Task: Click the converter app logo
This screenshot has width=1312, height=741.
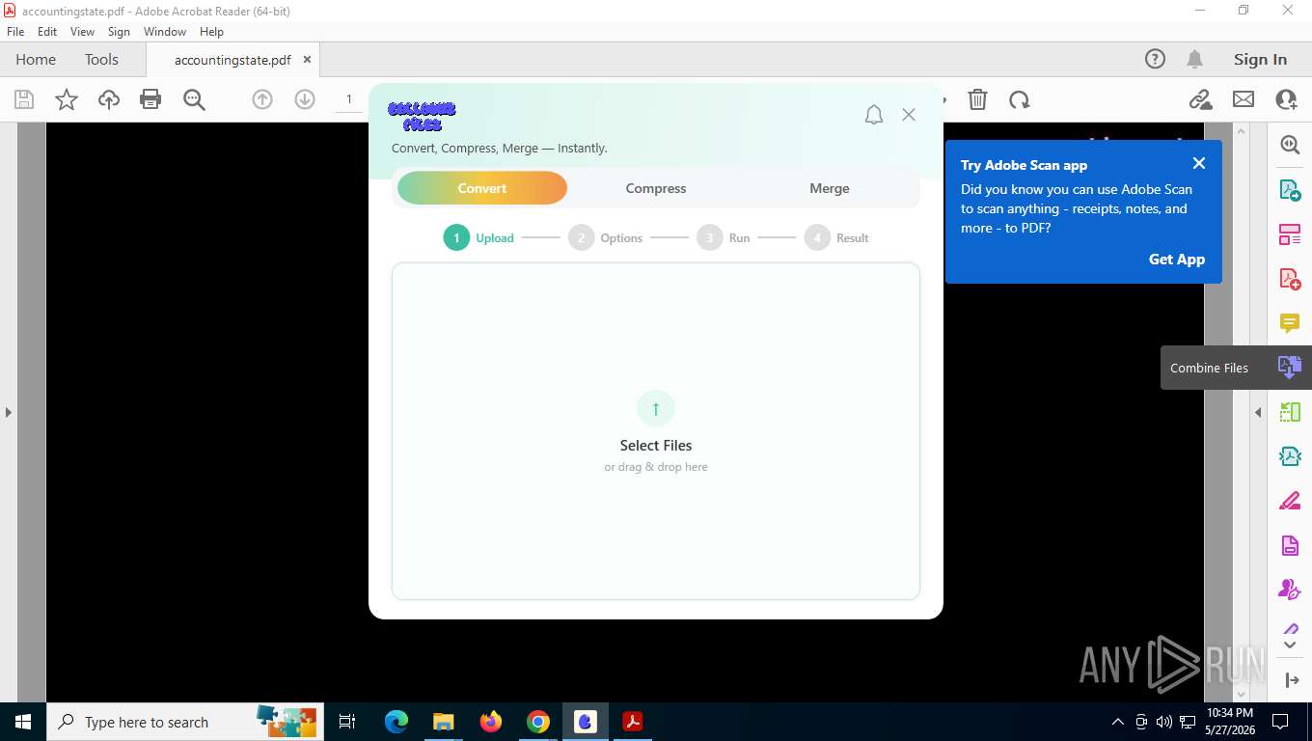Action: pyautogui.click(x=422, y=117)
